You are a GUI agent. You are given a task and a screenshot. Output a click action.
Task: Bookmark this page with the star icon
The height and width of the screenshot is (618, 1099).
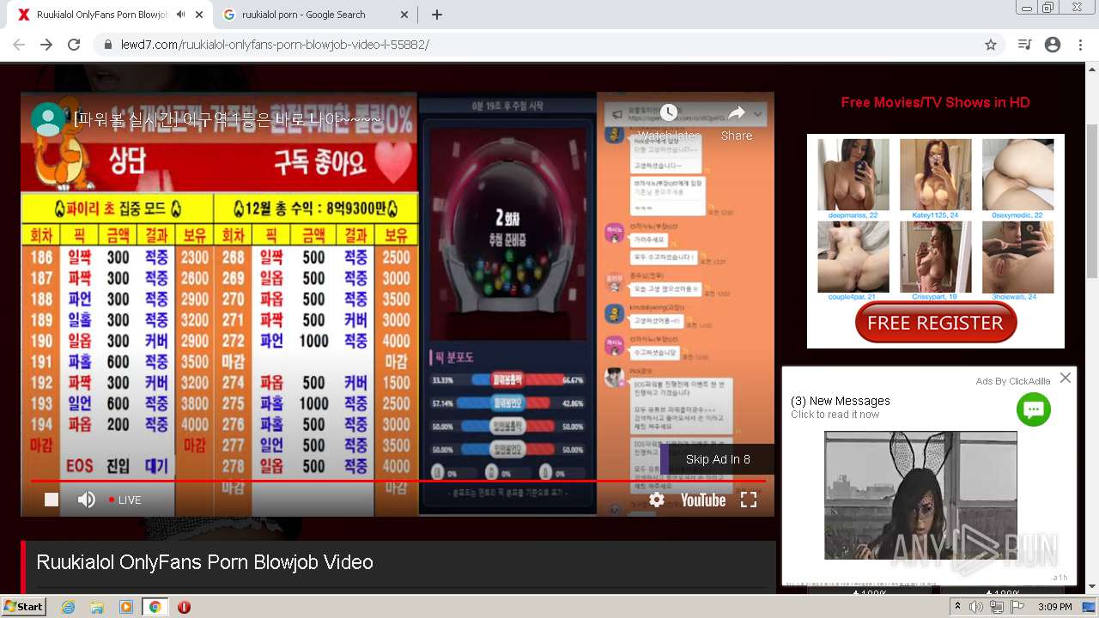(x=991, y=45)
